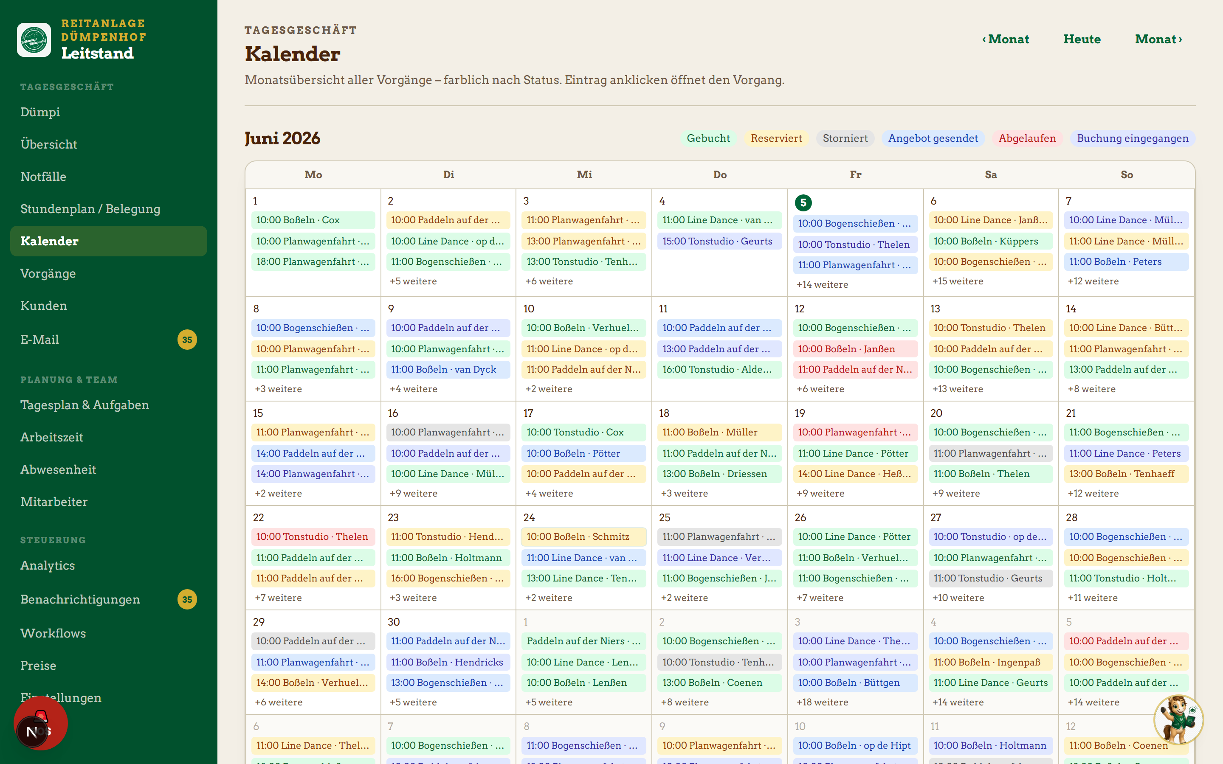Expand +10 weitere on June 27
The width and height of the screenshot is (1223, 764).
[958, 598]
